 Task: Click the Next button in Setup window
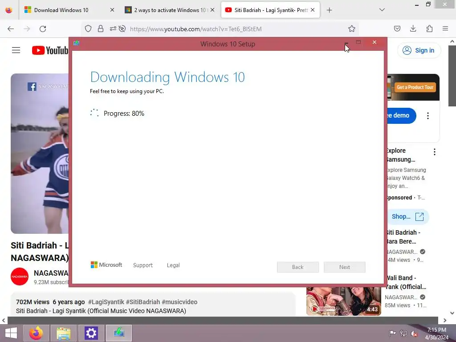coord(345,267)
